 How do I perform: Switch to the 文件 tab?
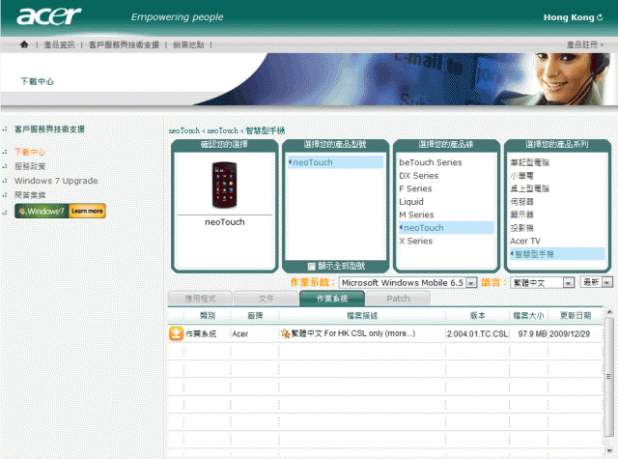click(x=267, y=299)
